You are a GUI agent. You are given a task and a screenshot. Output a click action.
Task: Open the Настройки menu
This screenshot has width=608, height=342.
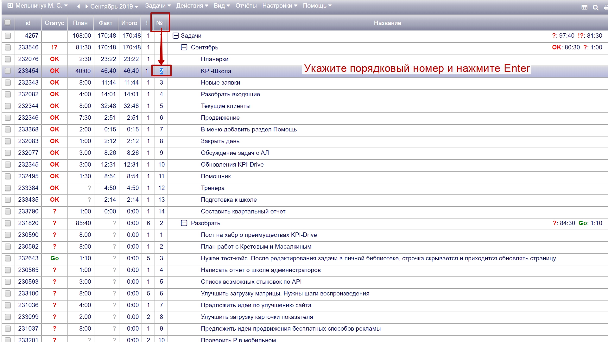click(279, 6)
